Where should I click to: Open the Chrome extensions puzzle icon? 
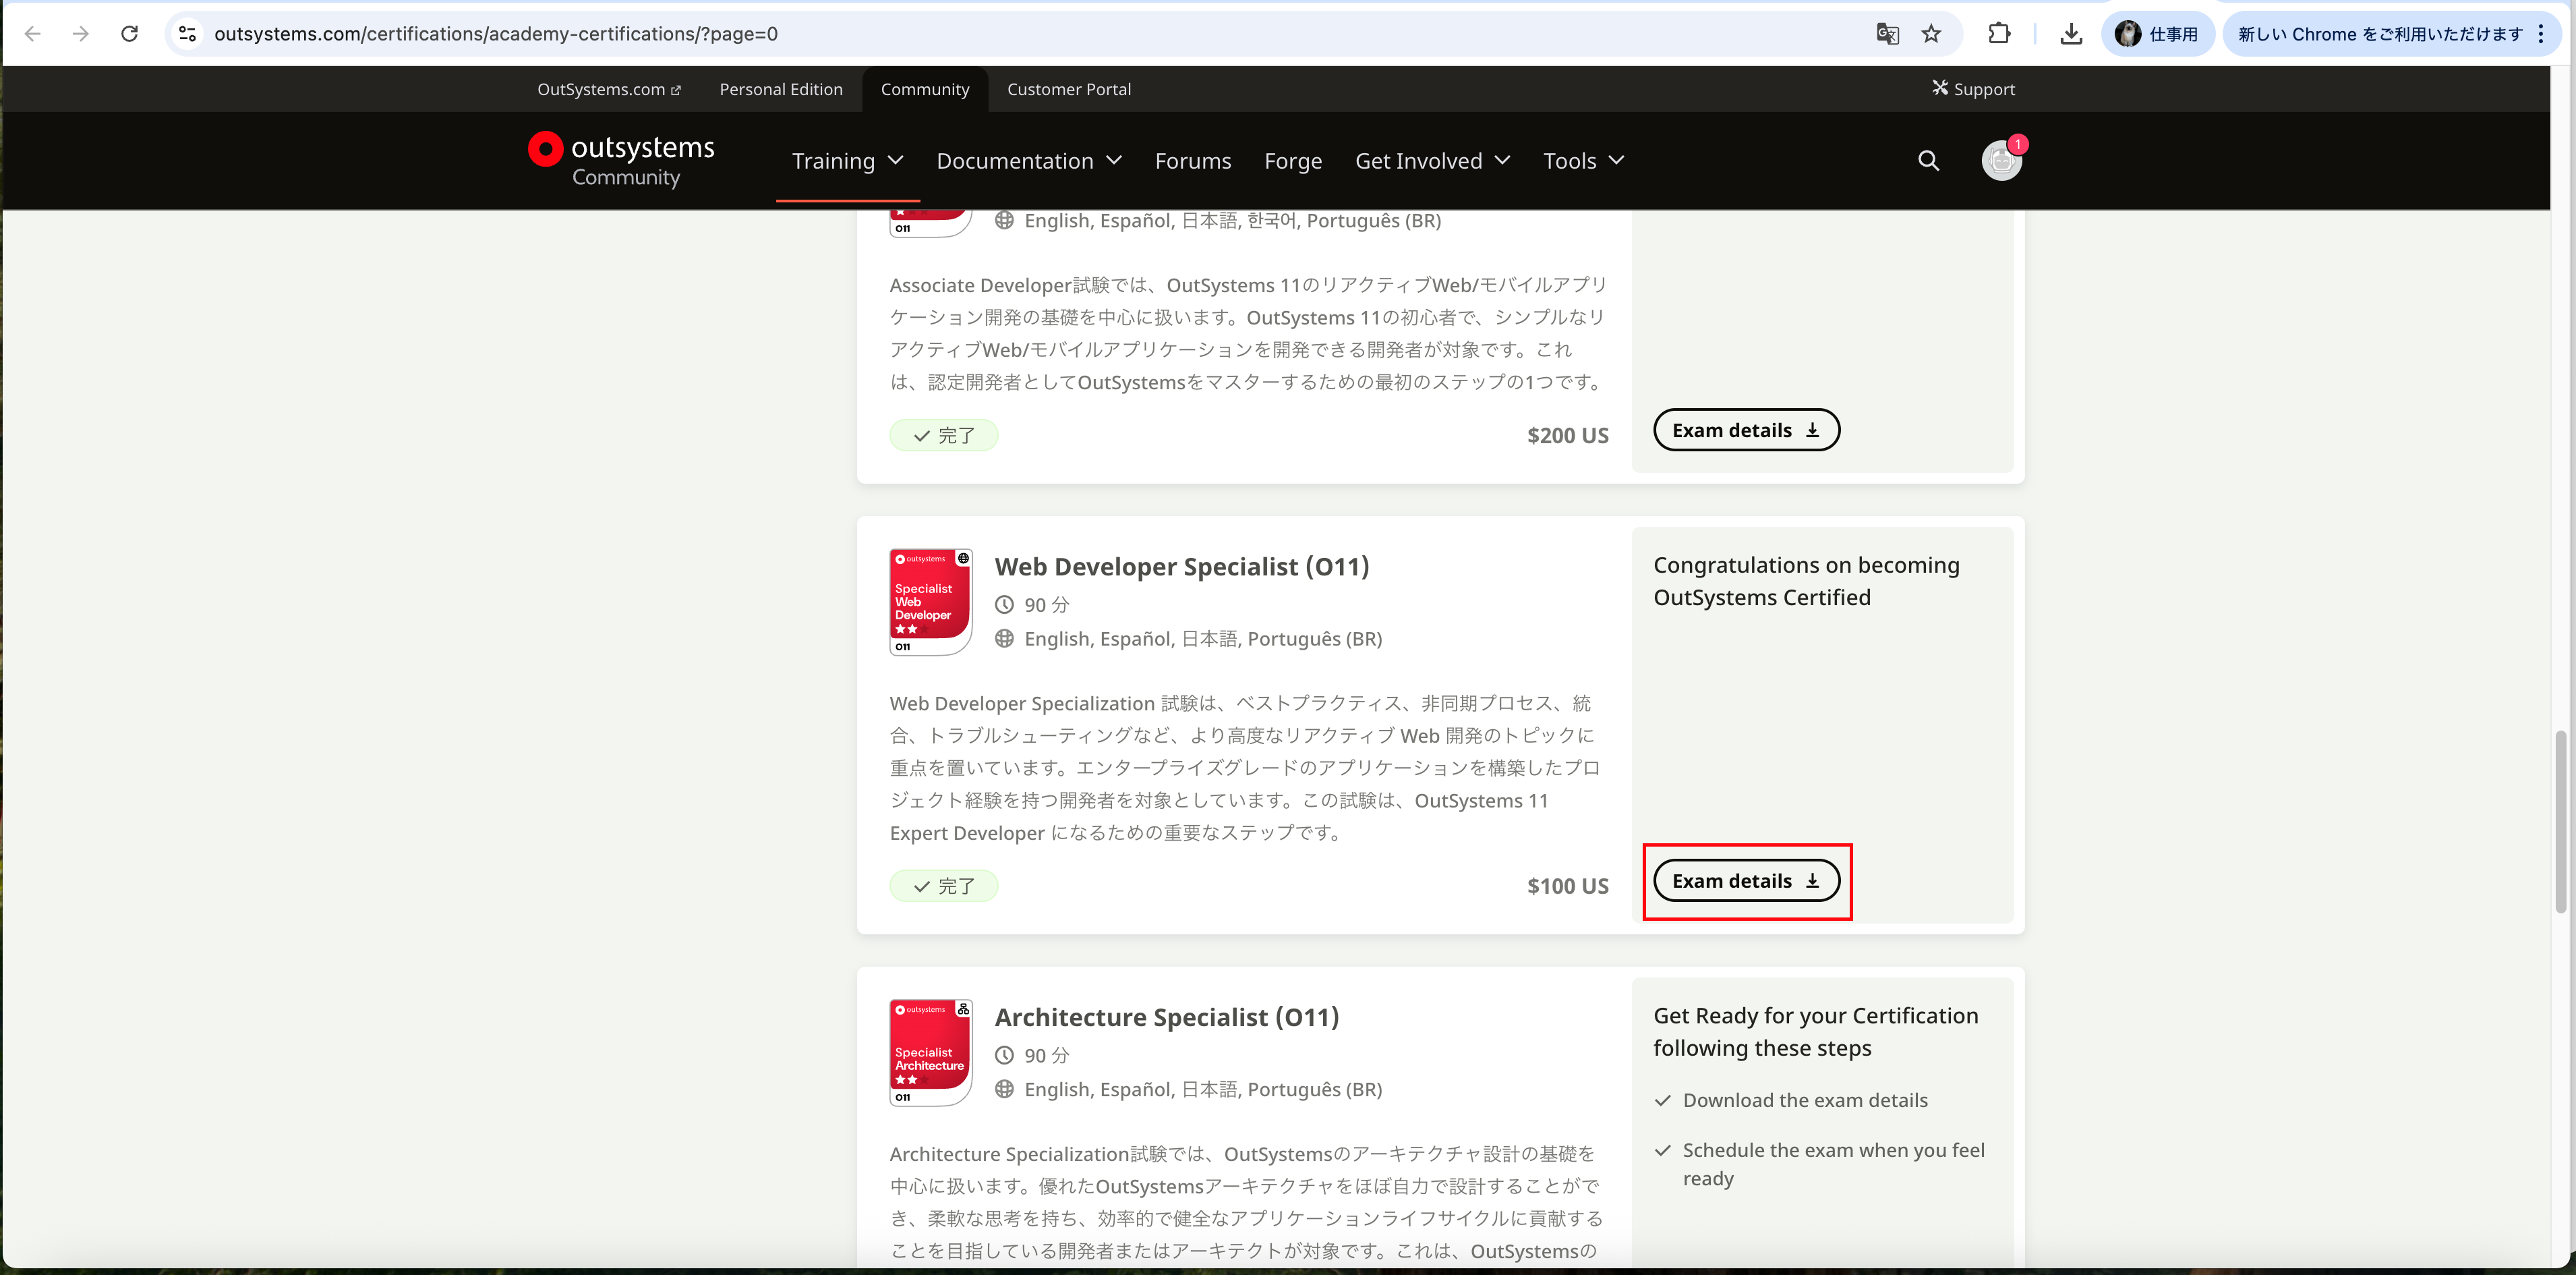coord(1998,34)
